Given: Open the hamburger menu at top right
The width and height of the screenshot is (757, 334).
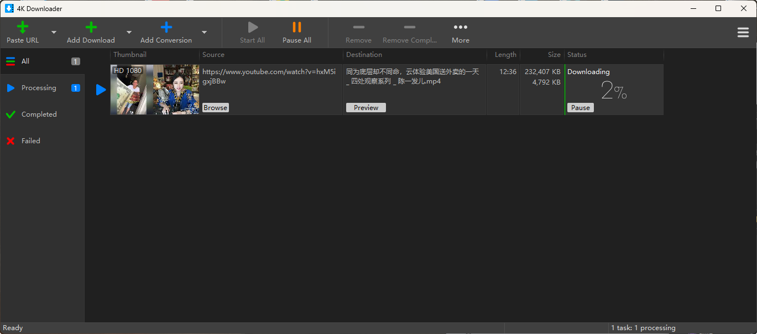Looking at the screenshot, I should (743, 33).
